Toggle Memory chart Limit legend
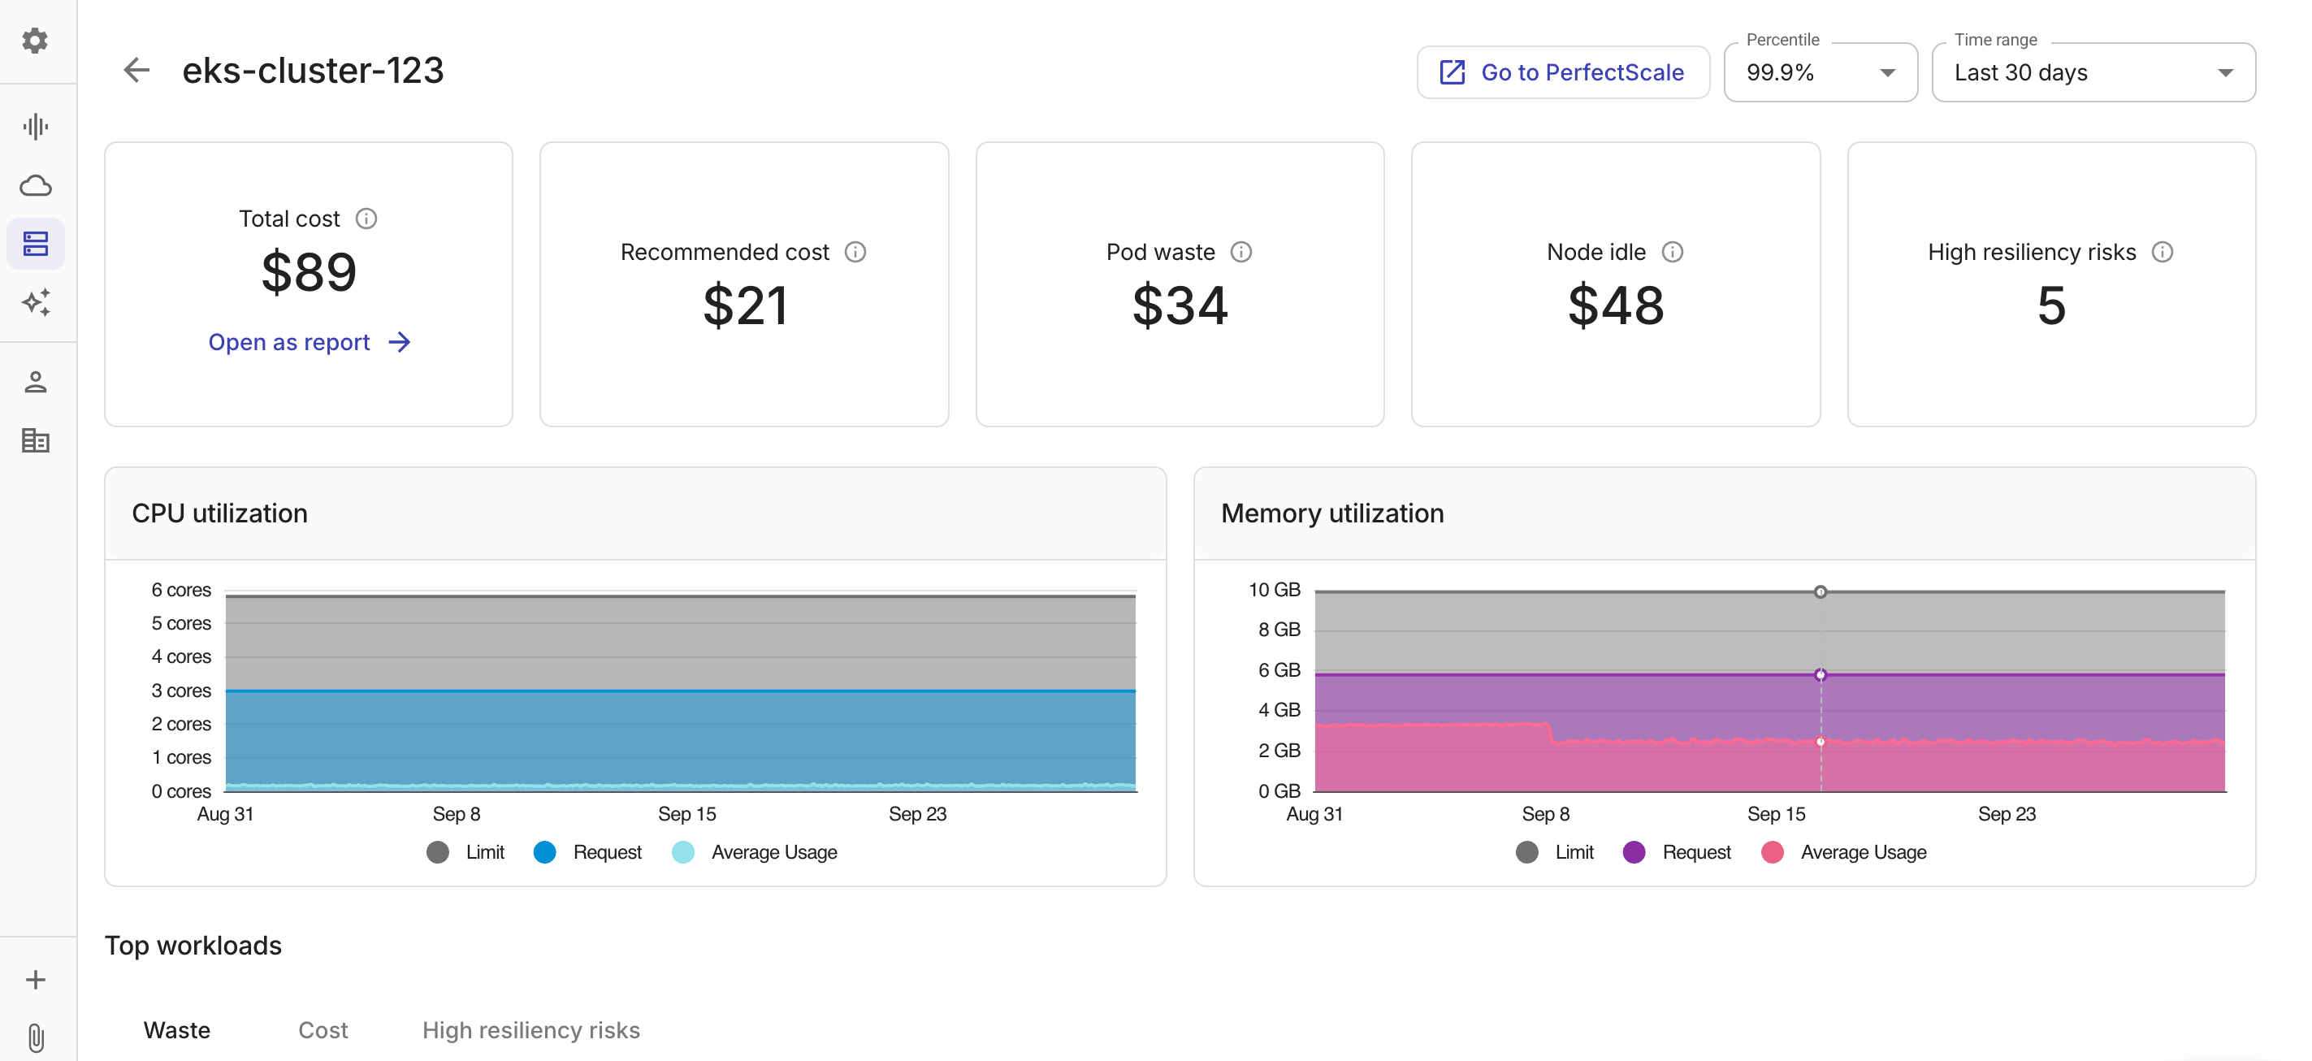 1555,852
